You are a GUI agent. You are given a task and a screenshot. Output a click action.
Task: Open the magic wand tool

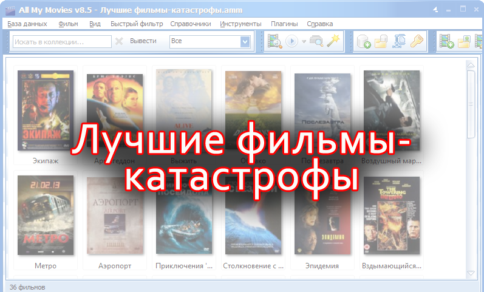332,41
